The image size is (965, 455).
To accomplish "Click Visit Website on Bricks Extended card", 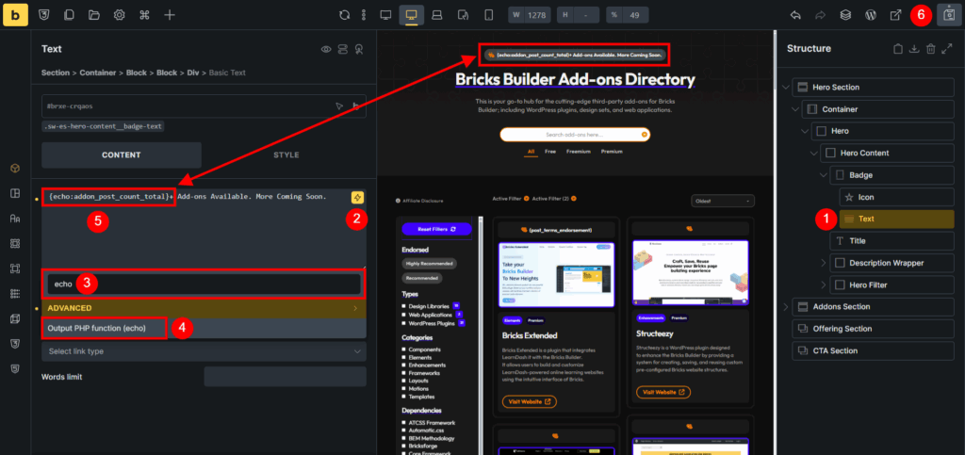I will click(530, 401).
